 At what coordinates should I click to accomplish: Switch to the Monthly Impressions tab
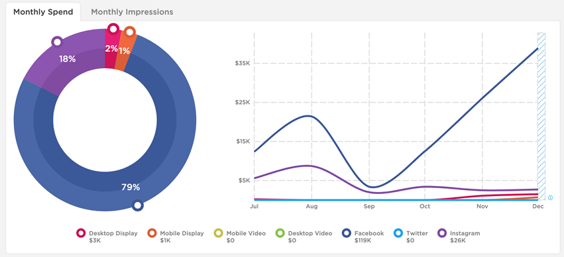coord(132,12)
